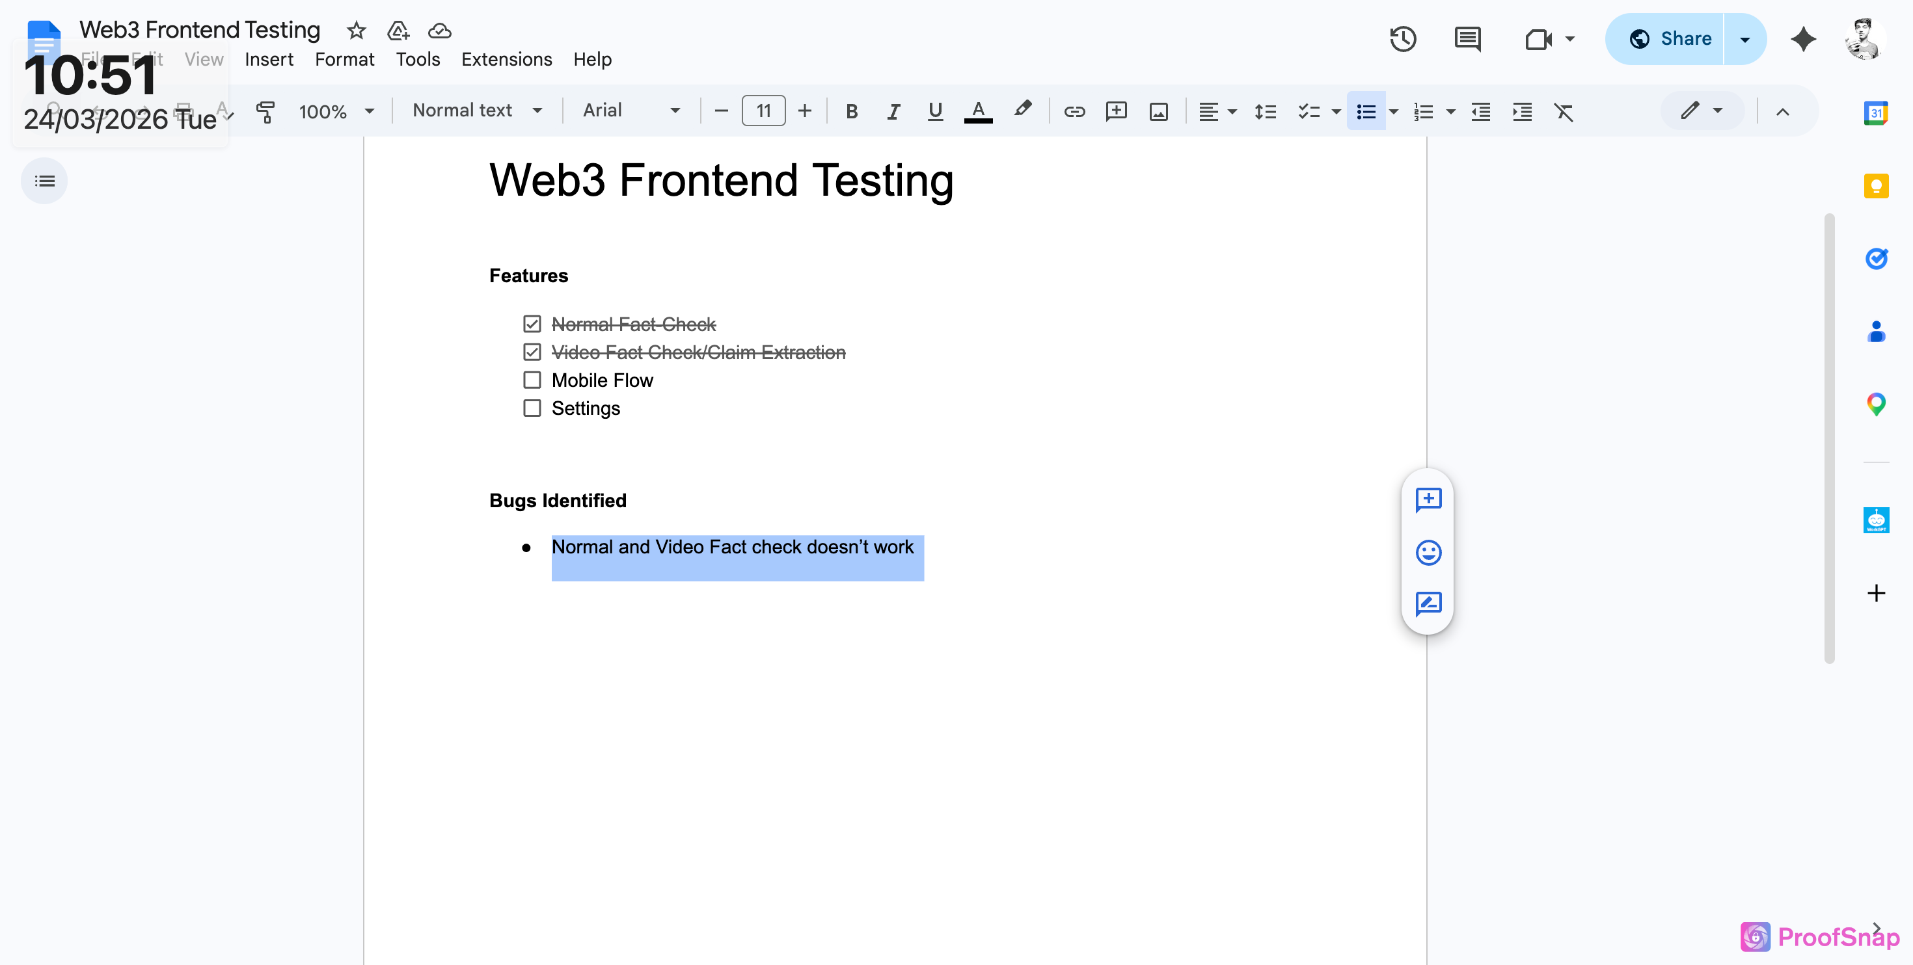Start a video call with Meet icon
The height and width of the screenshot is (965, 1913).
tap(1538, 38)
